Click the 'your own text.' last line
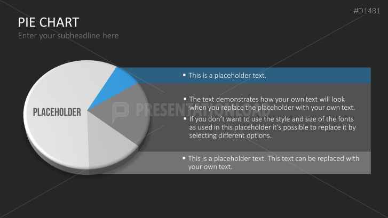Viewport: 388px width, 218px height. (x=210, y=167)
